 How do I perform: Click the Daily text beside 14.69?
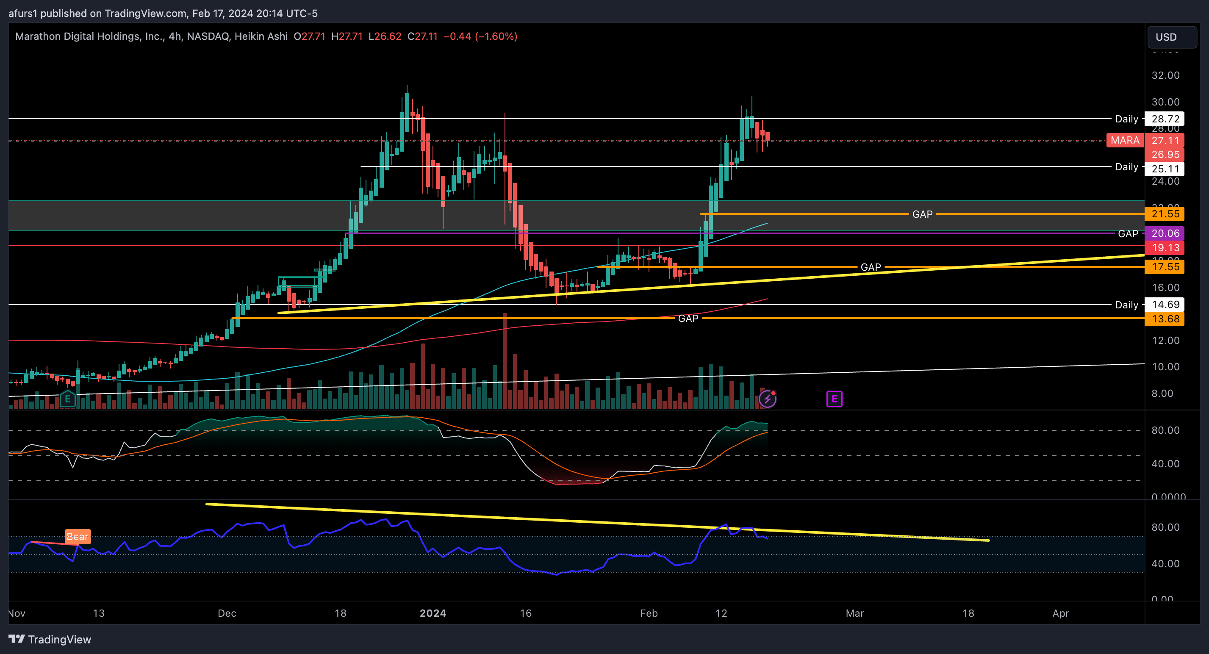[x=1126, y=305]
